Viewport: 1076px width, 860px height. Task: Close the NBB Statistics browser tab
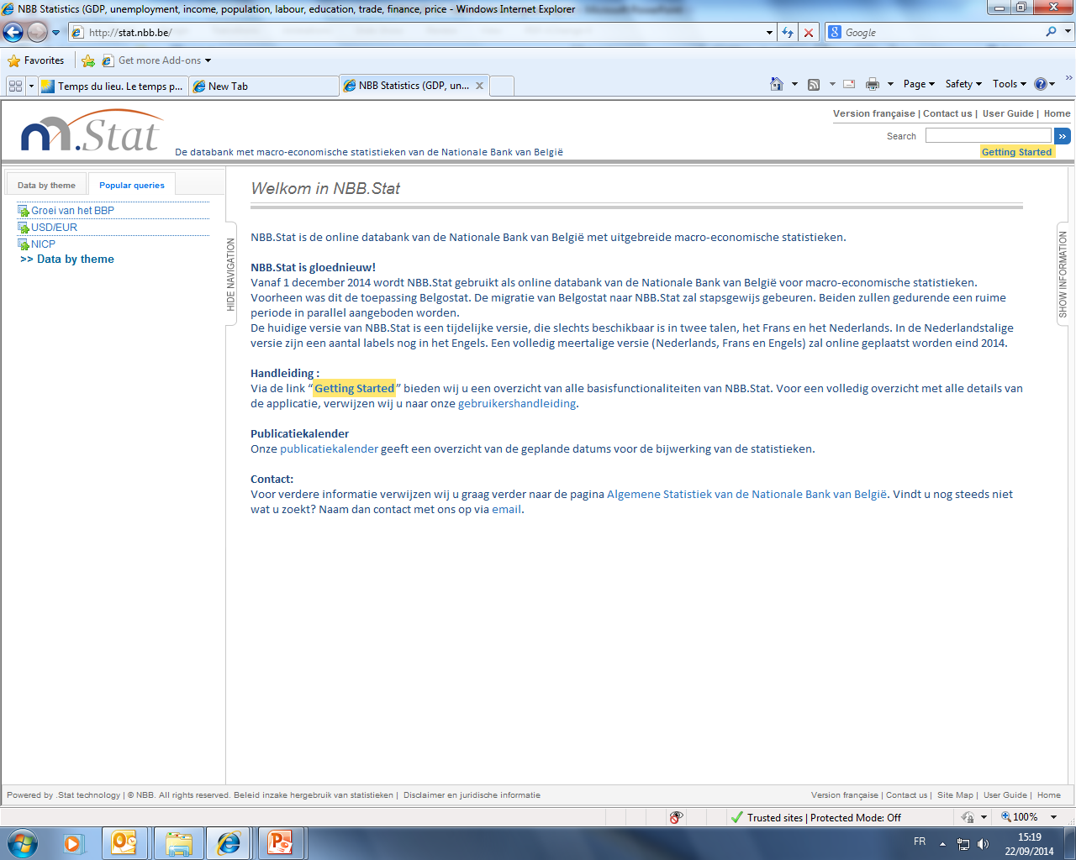click(x=479, y=86)
